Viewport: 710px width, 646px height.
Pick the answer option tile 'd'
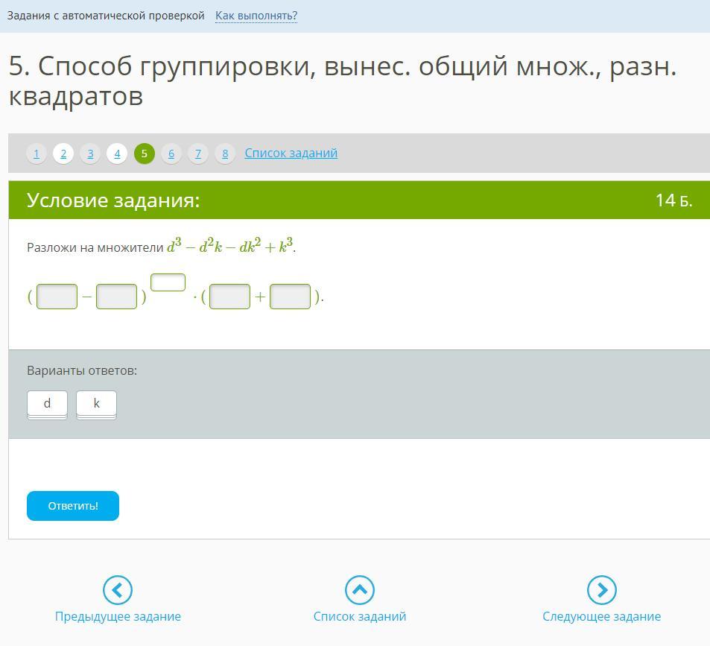tap(47, 405)
